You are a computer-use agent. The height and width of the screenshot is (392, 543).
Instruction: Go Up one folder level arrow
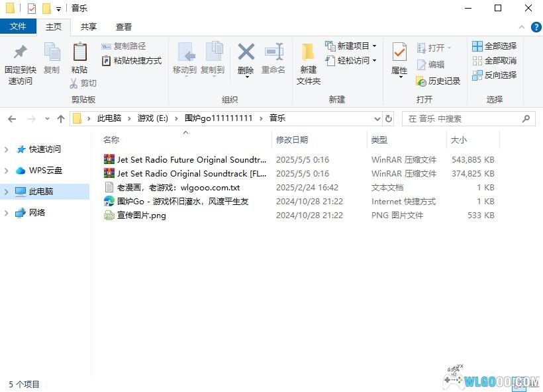(61, 119)
